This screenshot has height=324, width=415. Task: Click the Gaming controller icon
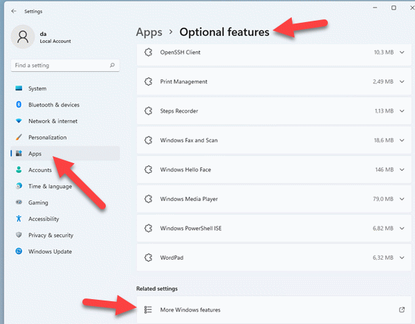19,202
